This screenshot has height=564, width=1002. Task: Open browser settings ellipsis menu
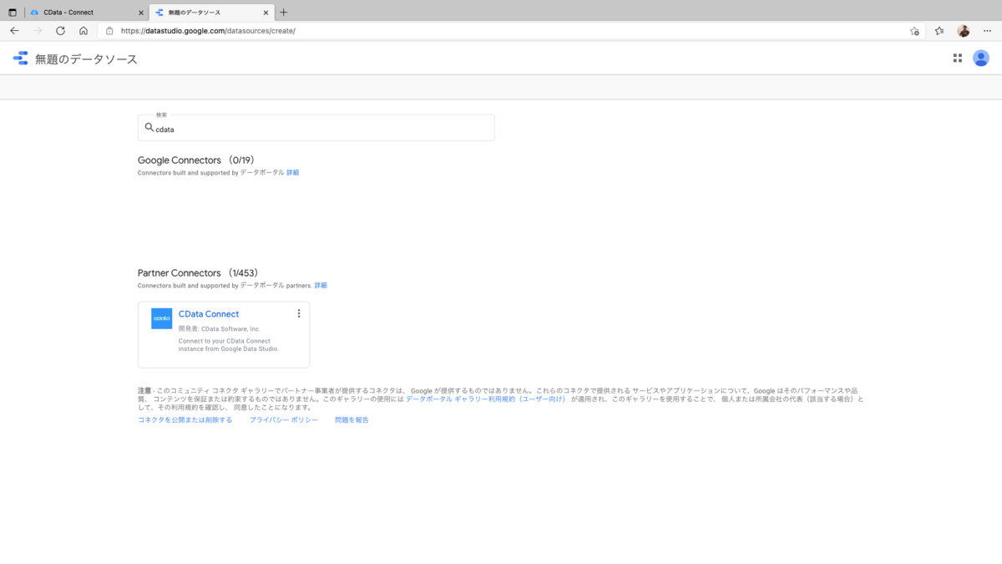coord(986,31)
